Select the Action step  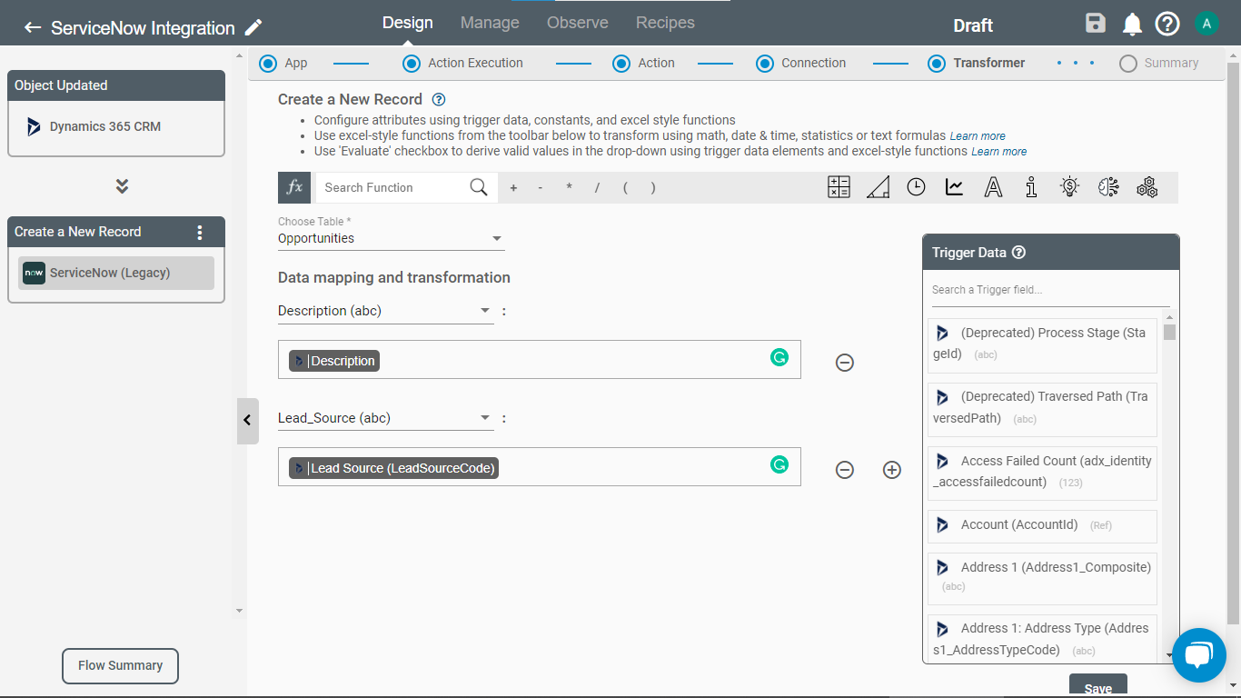click(x=643, y=64)
